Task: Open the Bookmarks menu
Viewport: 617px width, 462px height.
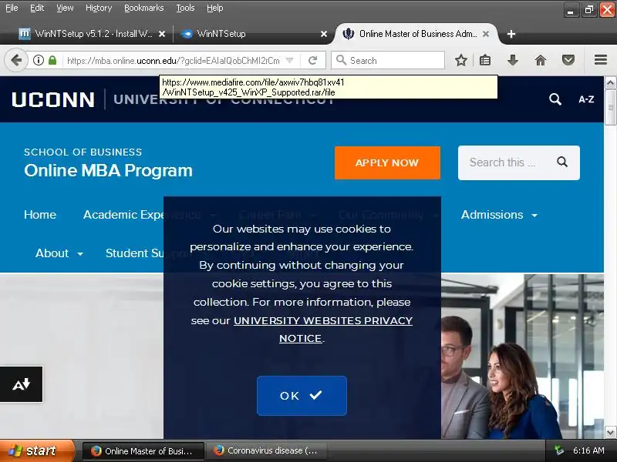Action: [144, 8]
